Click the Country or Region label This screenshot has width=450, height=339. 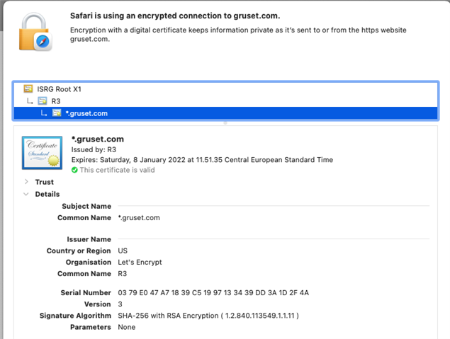pos(79,251)
